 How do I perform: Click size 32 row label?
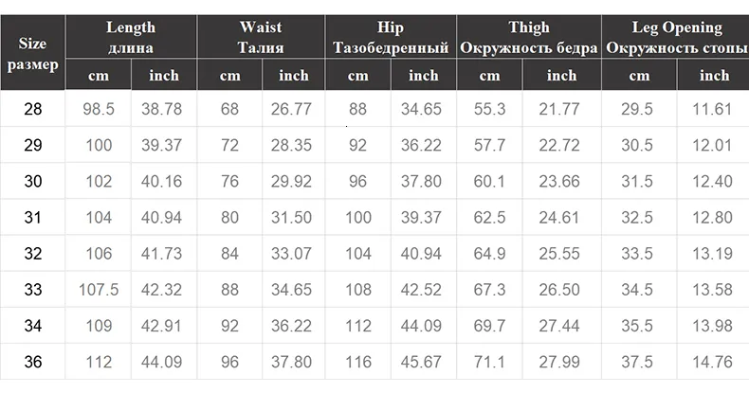coord(32,253)
